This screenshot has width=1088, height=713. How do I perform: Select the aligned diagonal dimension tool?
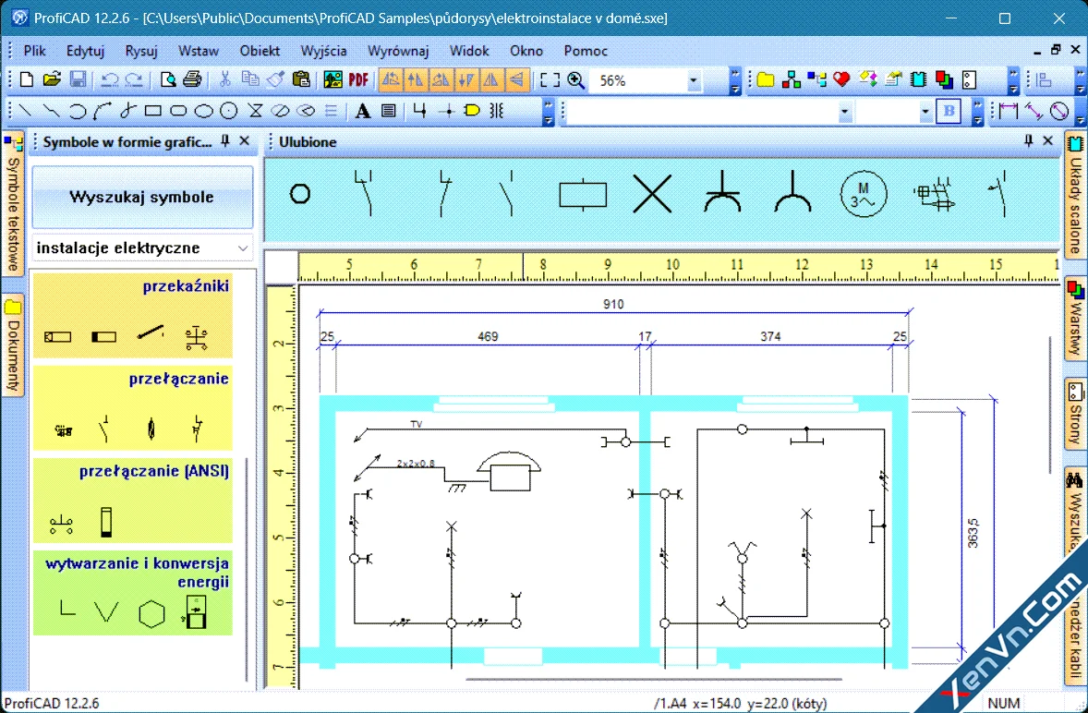pyautogui.click(x=1034, y=110)
